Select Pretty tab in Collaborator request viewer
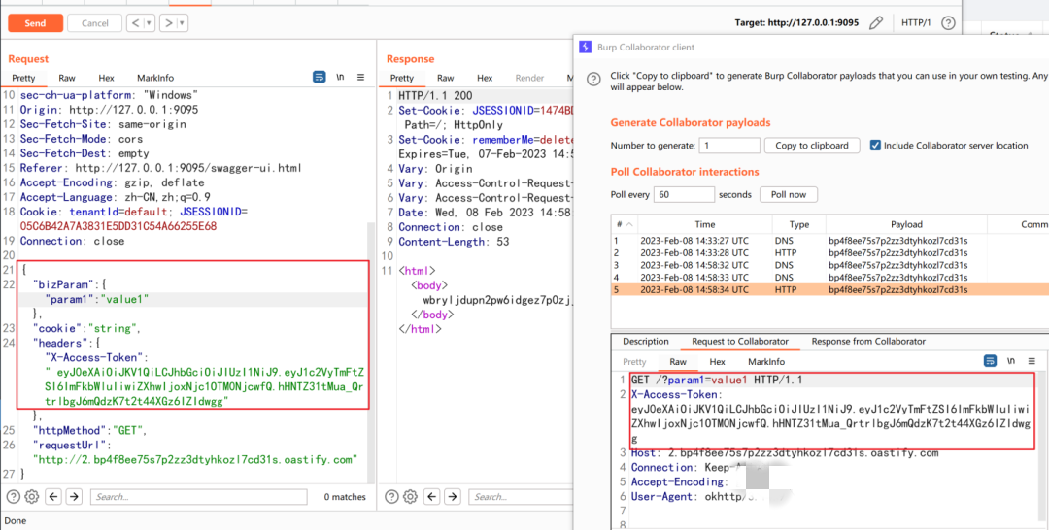1049x530 pixels. click(635, 361)
